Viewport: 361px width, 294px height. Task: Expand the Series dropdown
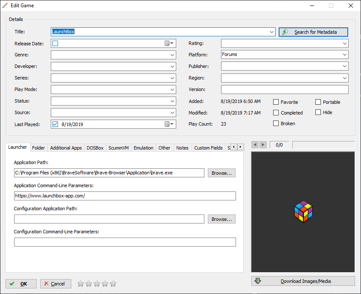click(172, 78)
